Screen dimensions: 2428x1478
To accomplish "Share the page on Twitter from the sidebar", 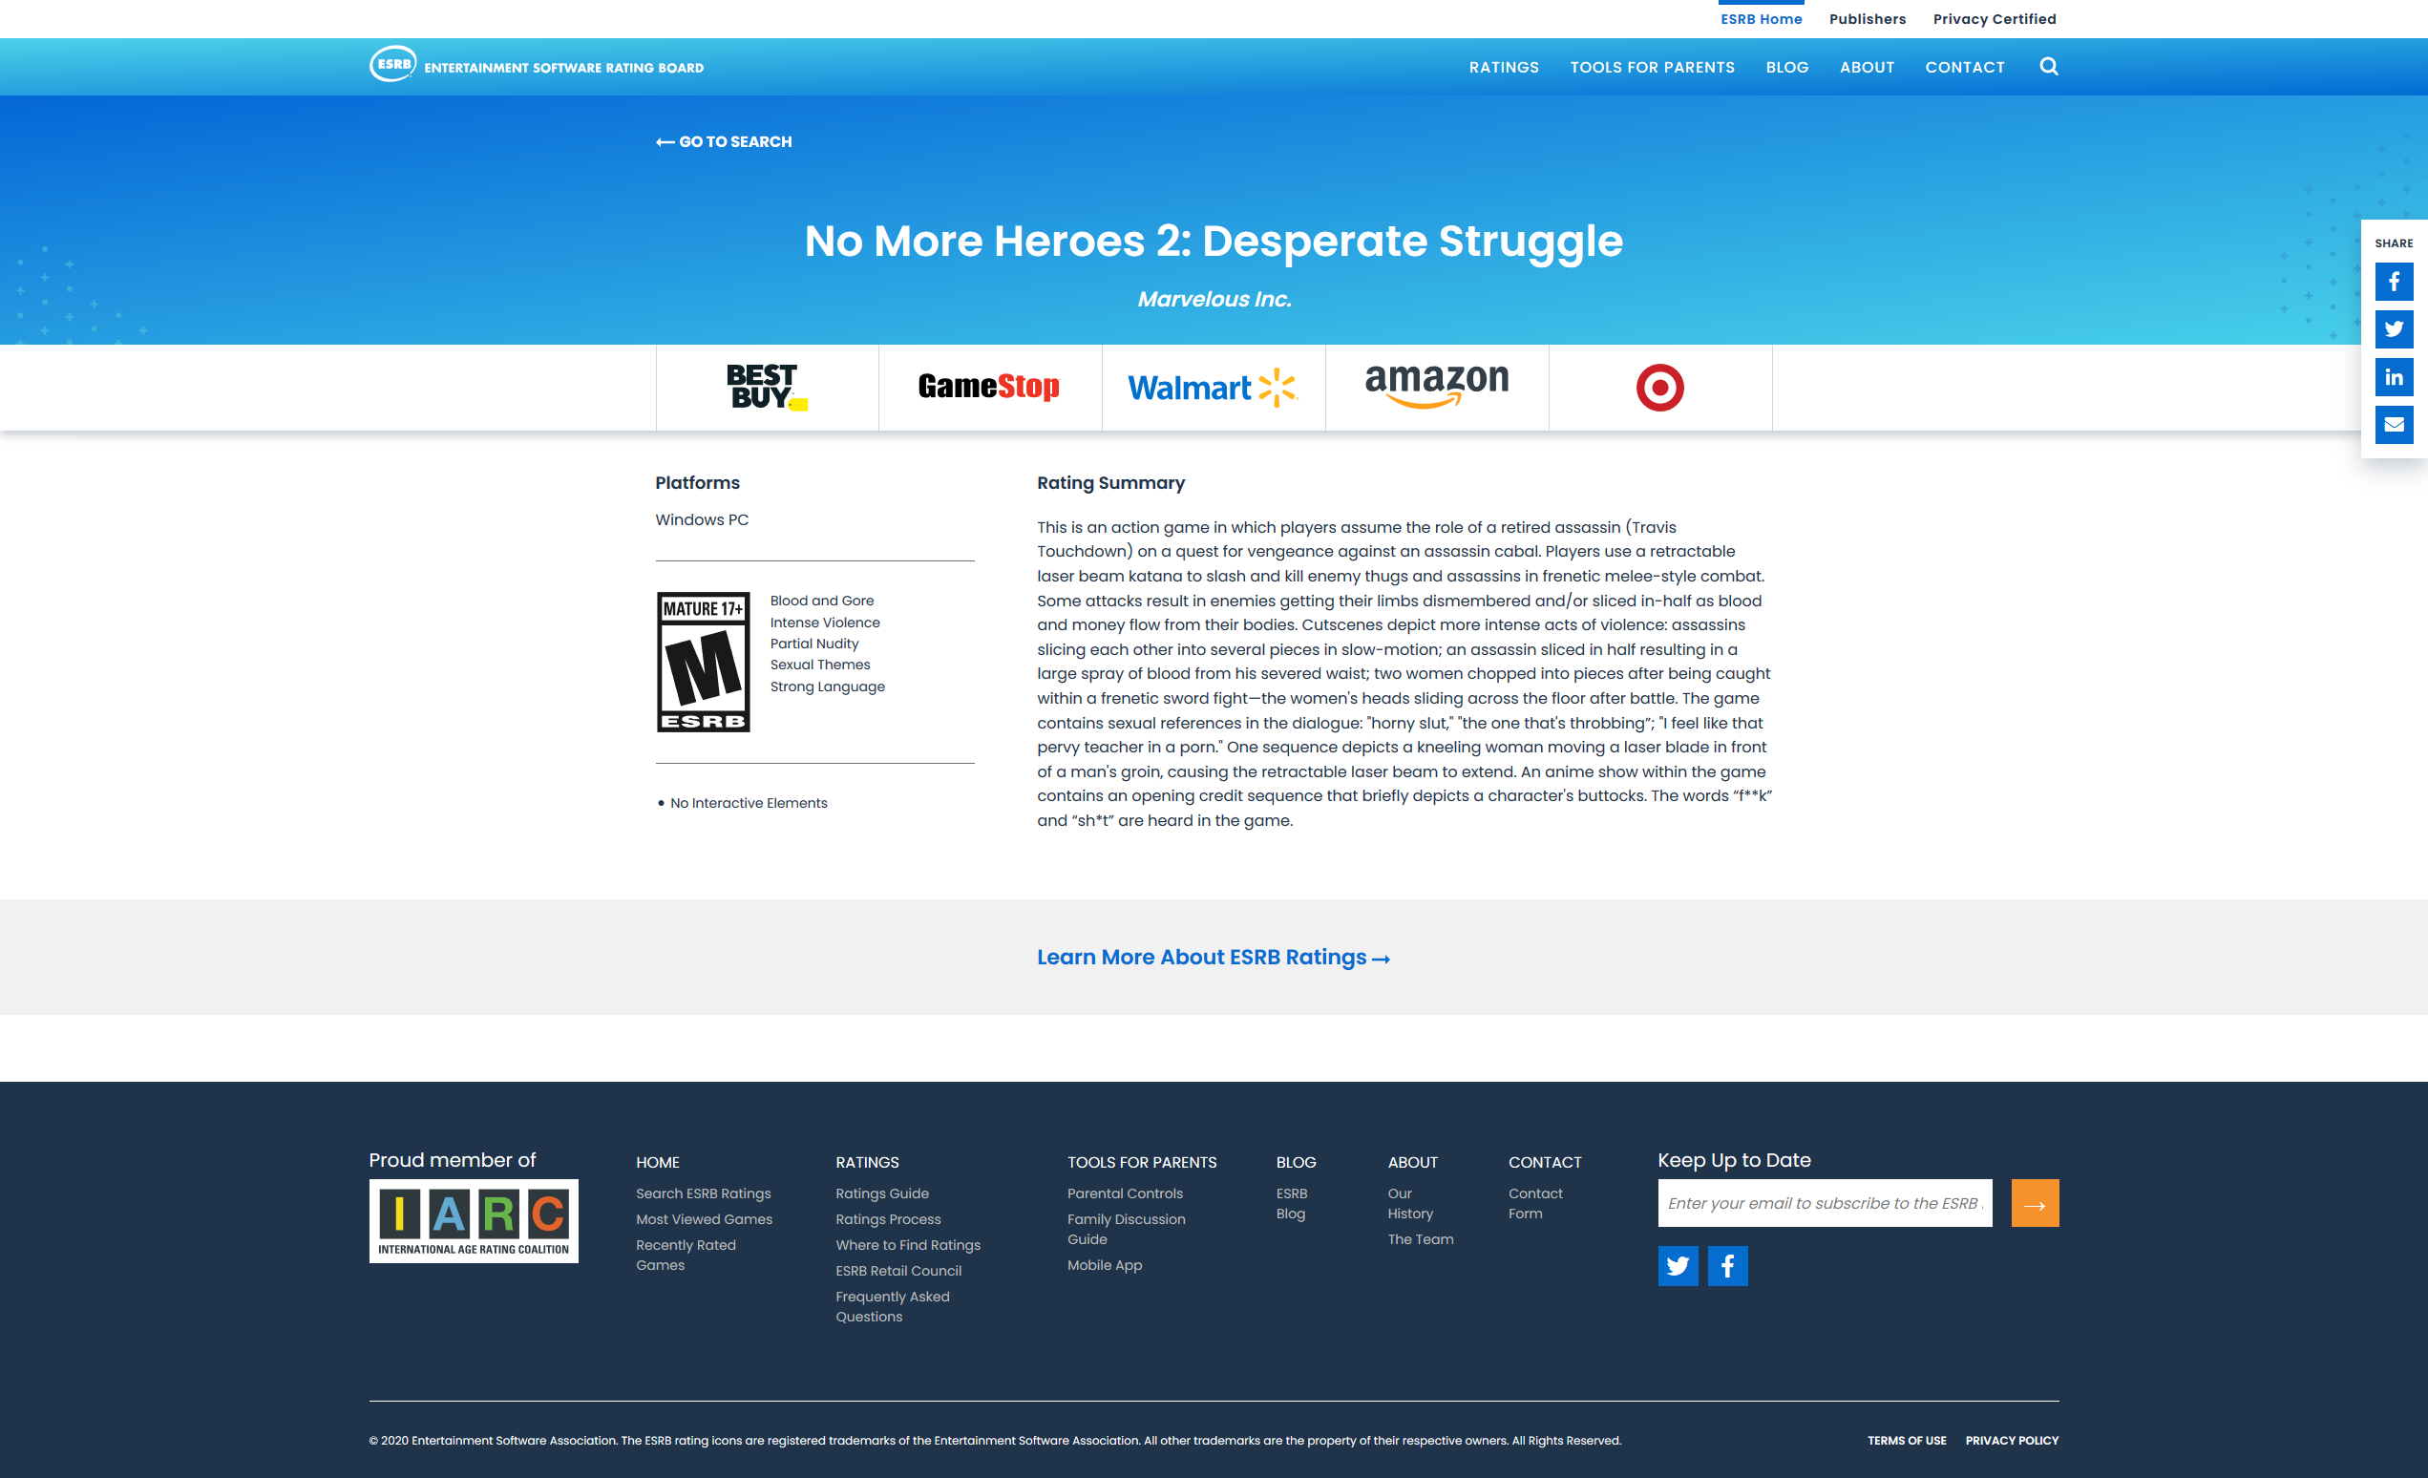I will 2394,329.
